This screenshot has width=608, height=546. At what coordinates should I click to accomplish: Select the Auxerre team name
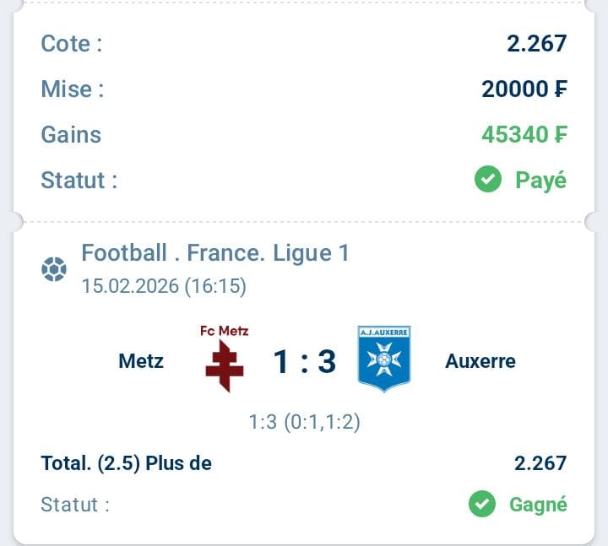coord(480,361)
